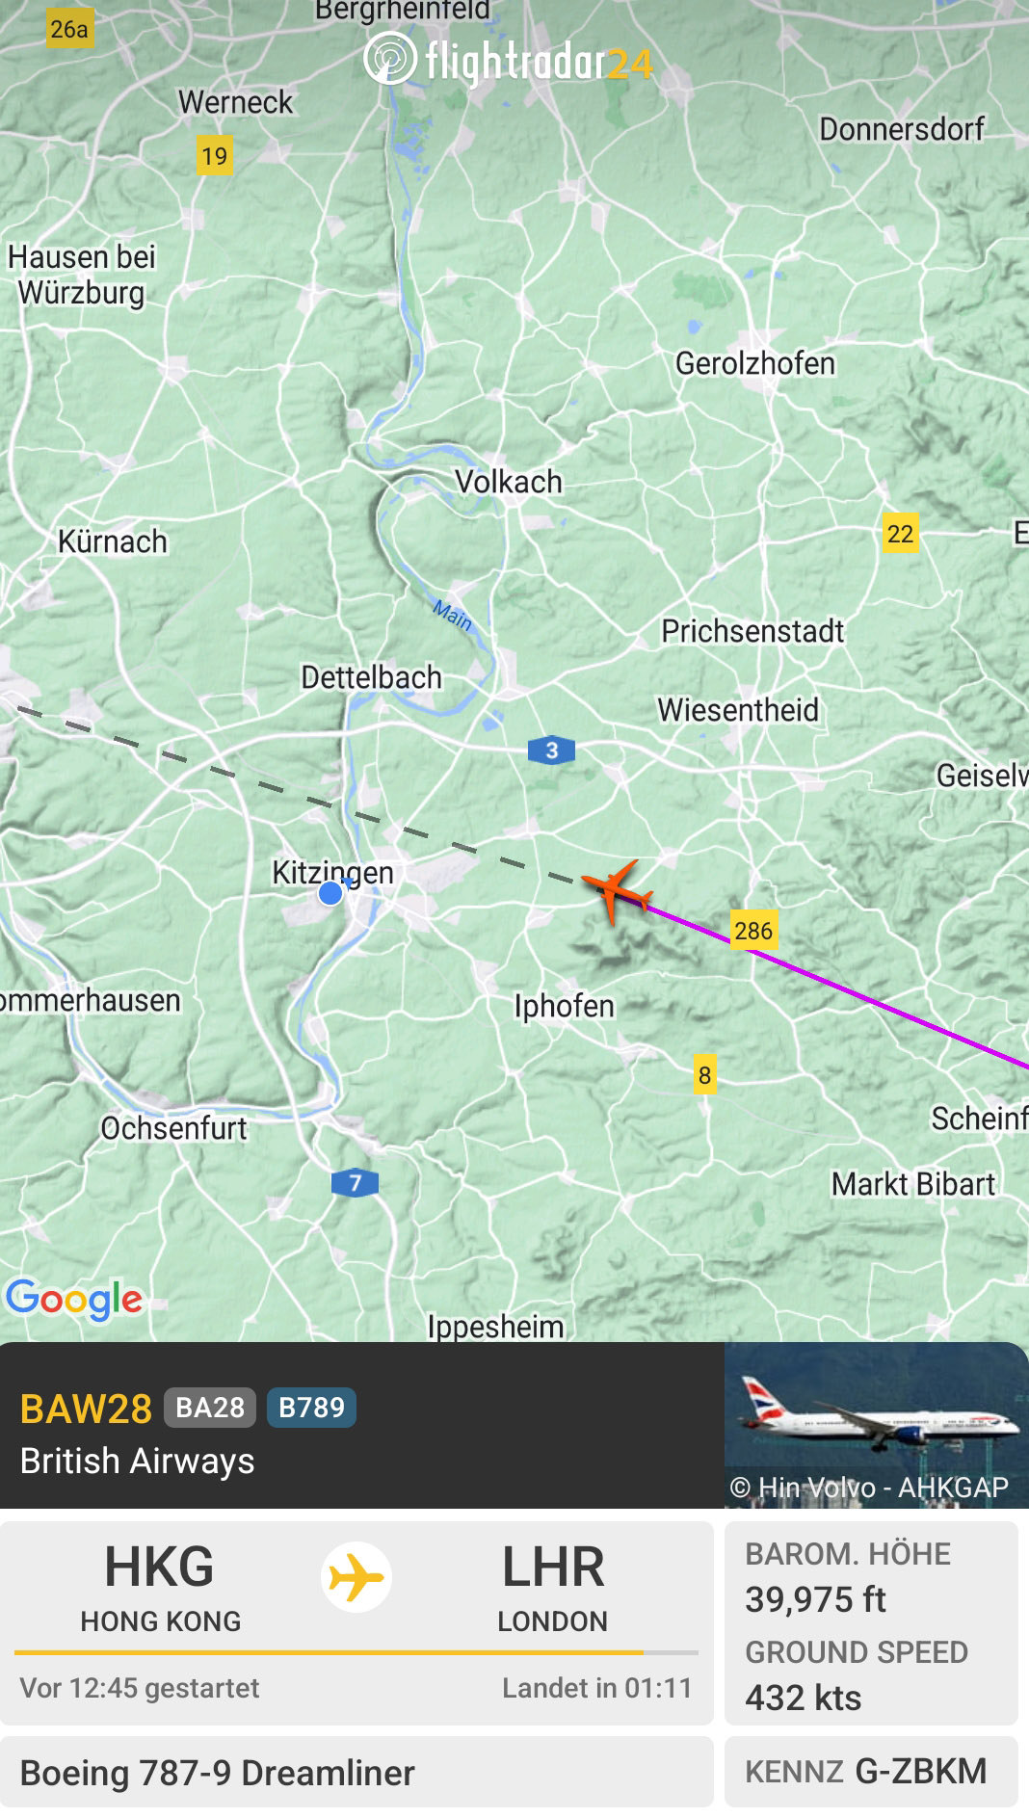The image size is (1029, 1818).
Task: Tap the flightradar24 logo
Action: click(508, 61)
